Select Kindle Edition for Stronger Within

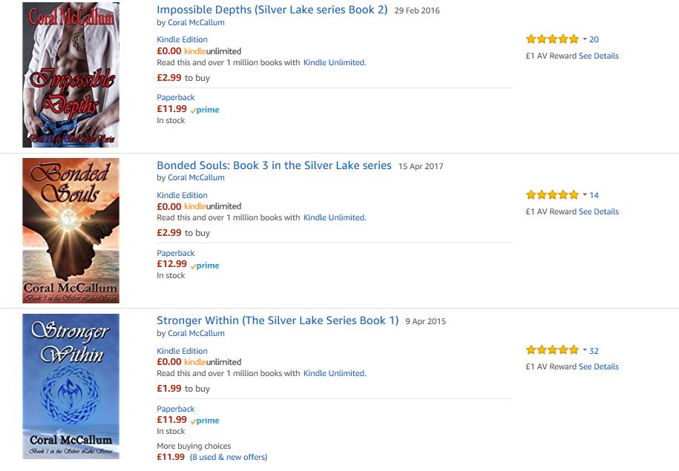(182, 351)
